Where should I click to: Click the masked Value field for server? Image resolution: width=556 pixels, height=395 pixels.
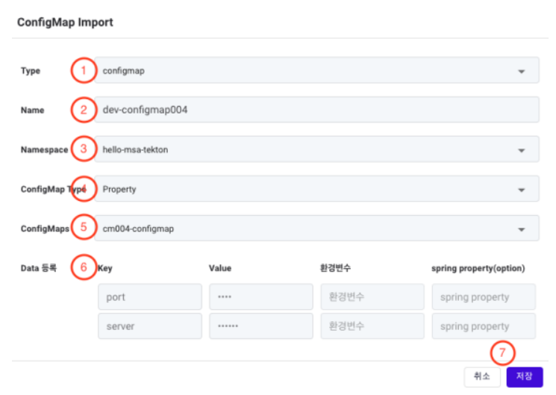tap(261, 326)
